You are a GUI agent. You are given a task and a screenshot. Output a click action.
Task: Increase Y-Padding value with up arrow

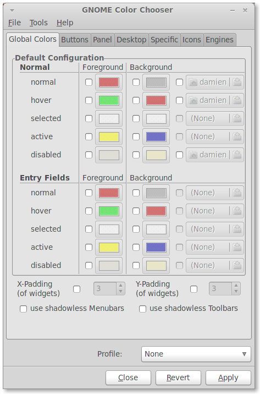pyautogui.click(x=236, y=286)
